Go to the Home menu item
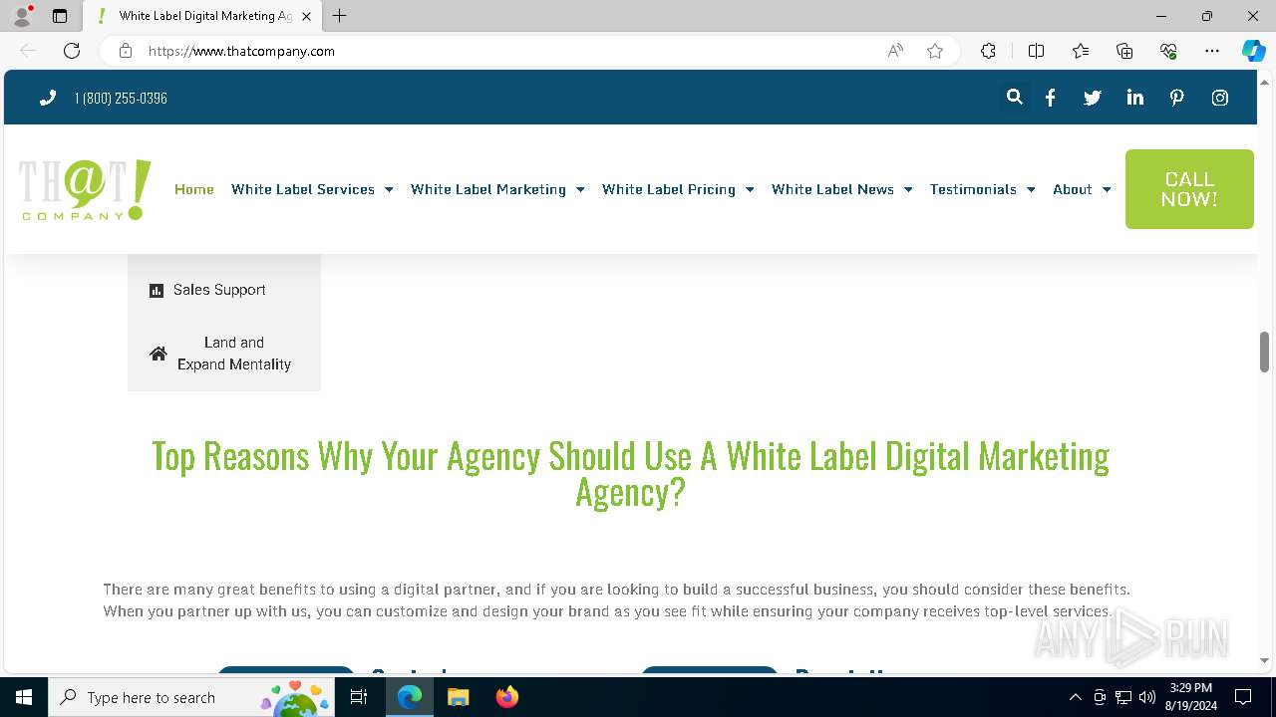 (194, 189)
